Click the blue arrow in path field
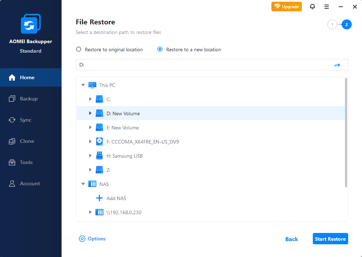 (337, 65)
